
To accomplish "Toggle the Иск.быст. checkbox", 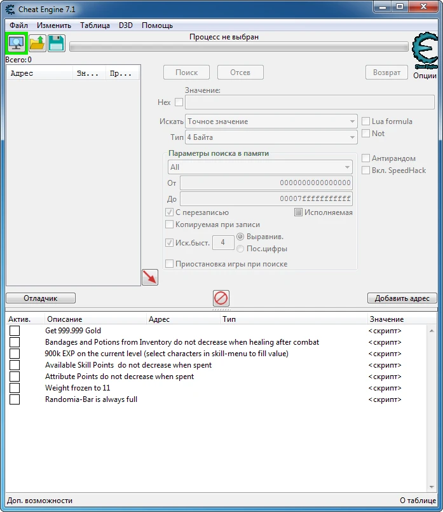I will click(169, 242).
